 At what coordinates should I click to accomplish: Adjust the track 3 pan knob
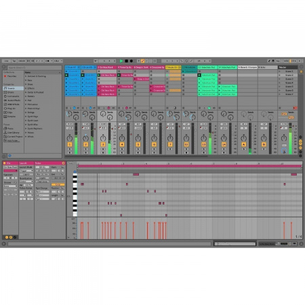(x=103, y=138)
